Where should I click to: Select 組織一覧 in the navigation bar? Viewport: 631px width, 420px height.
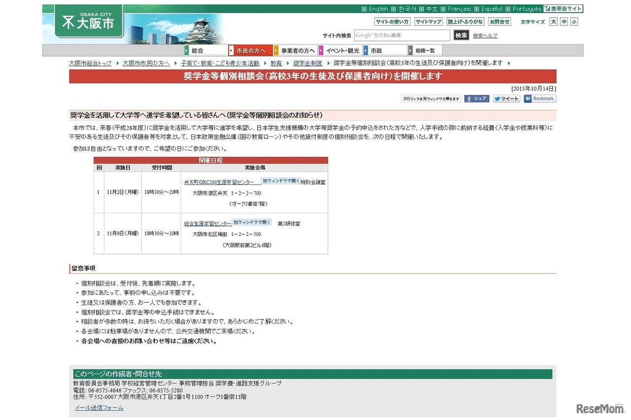pos(424,50)
